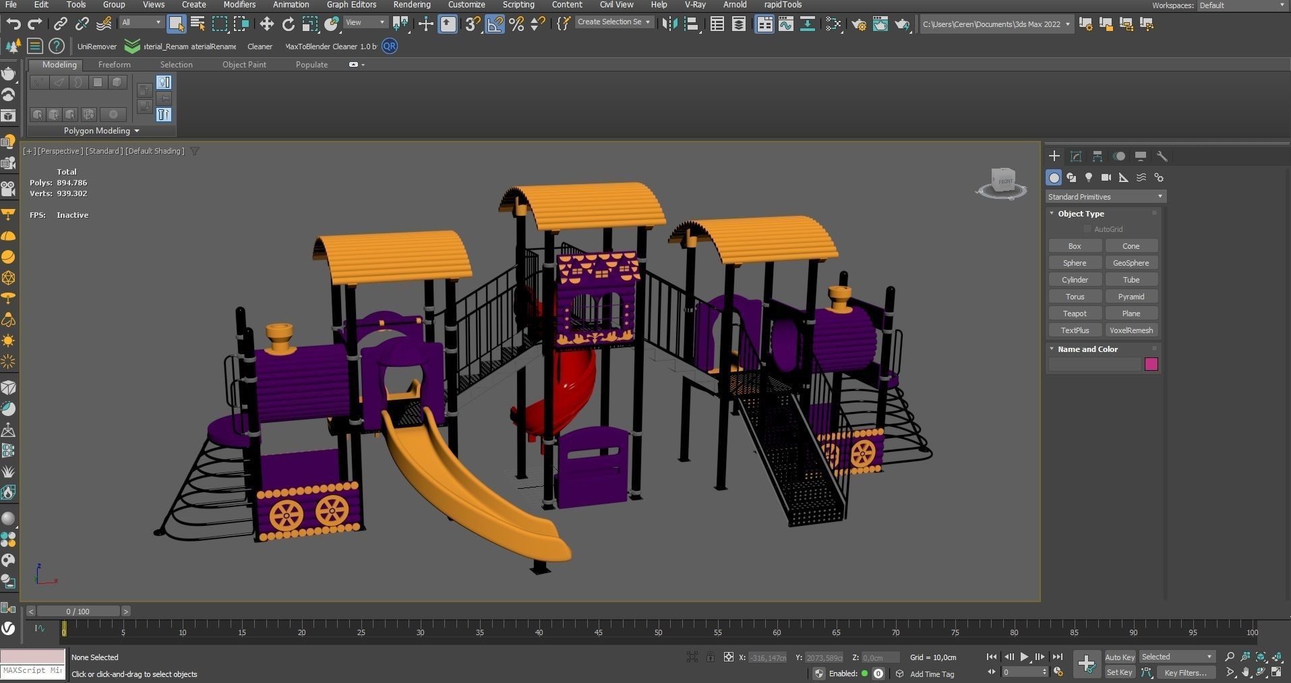Select Cameras category icon
Image resolution: width=1291 pixels, height=683 pixels.
pos(1106,177)
